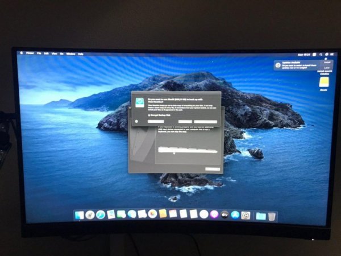The height and width of the screenshot is (256, 341).
Task: Open App Store icon in dock
Action: 235,215
